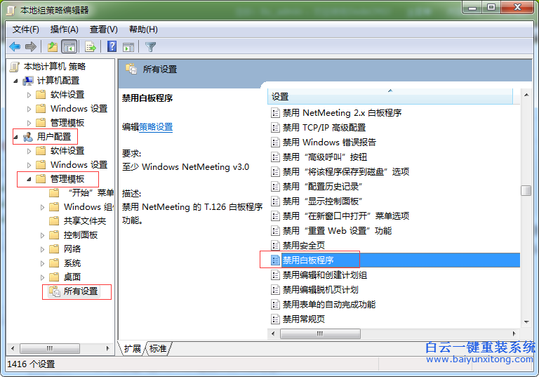Open the 查看(V) menu

(x=103, y=29)
